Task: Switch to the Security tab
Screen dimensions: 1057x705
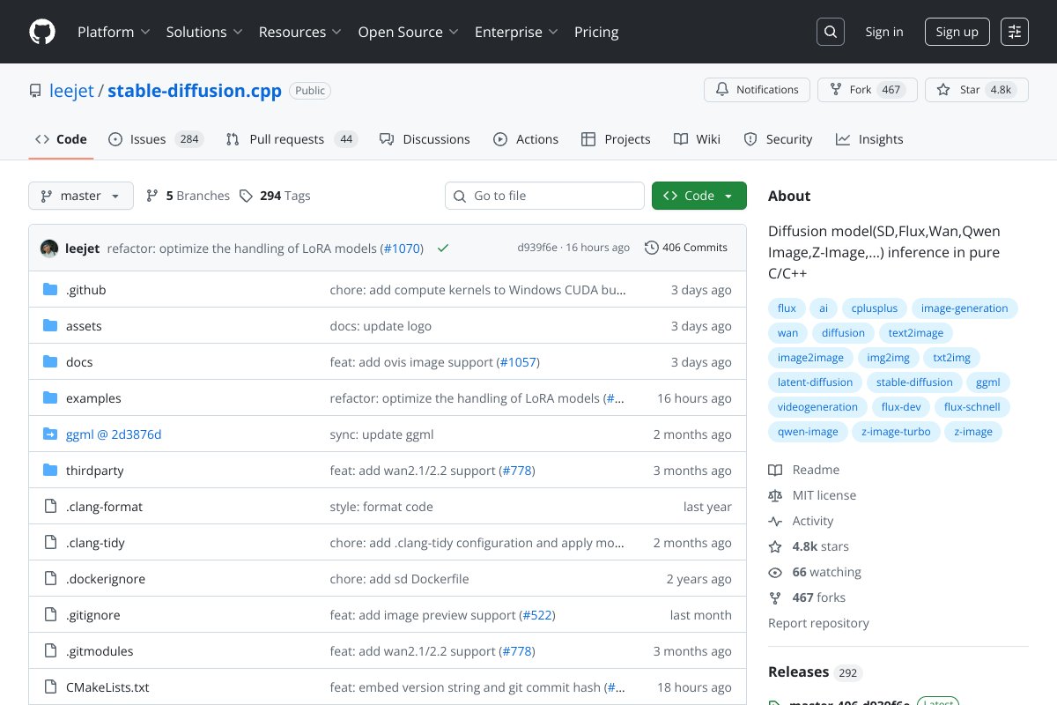Action: pos(778,139)
